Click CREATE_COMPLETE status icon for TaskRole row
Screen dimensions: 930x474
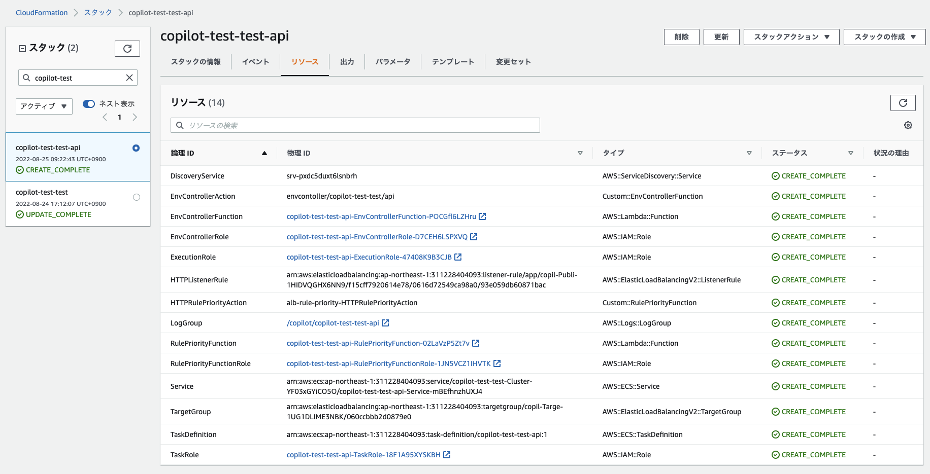(x=776, y=455)
